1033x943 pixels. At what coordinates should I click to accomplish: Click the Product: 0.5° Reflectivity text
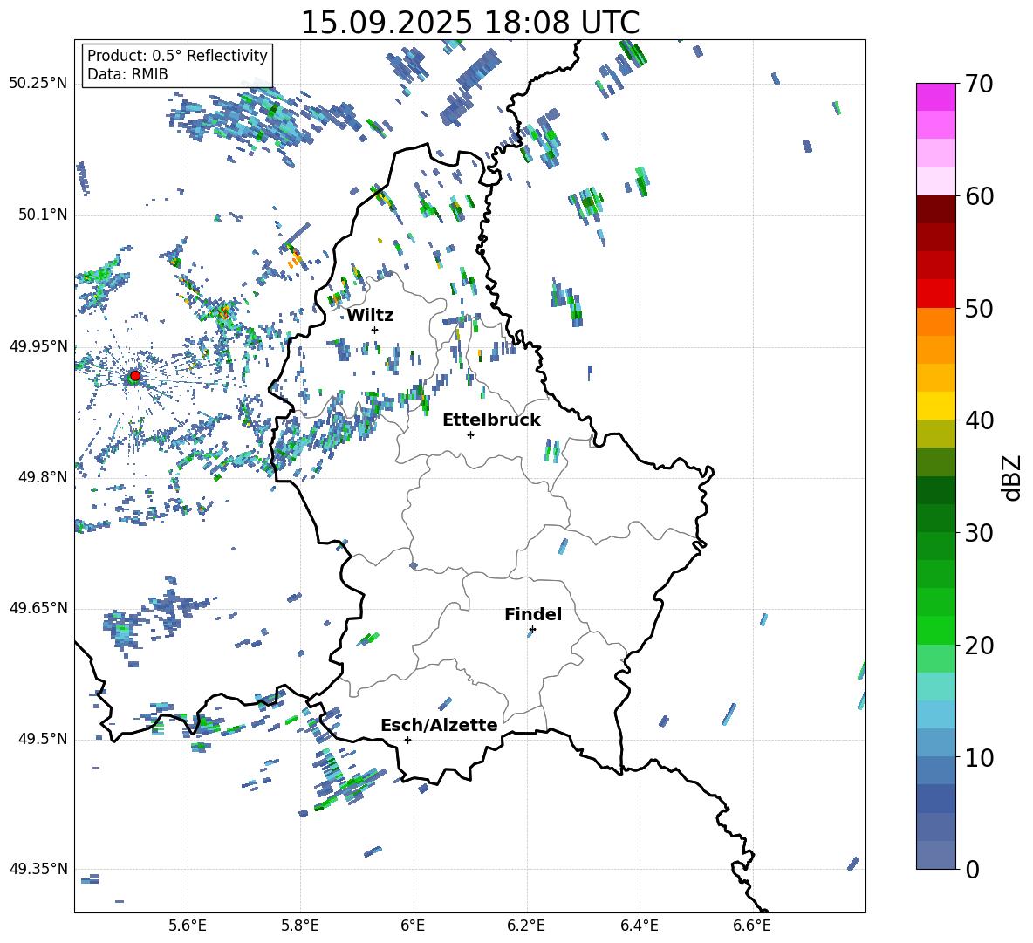point(177,56)
